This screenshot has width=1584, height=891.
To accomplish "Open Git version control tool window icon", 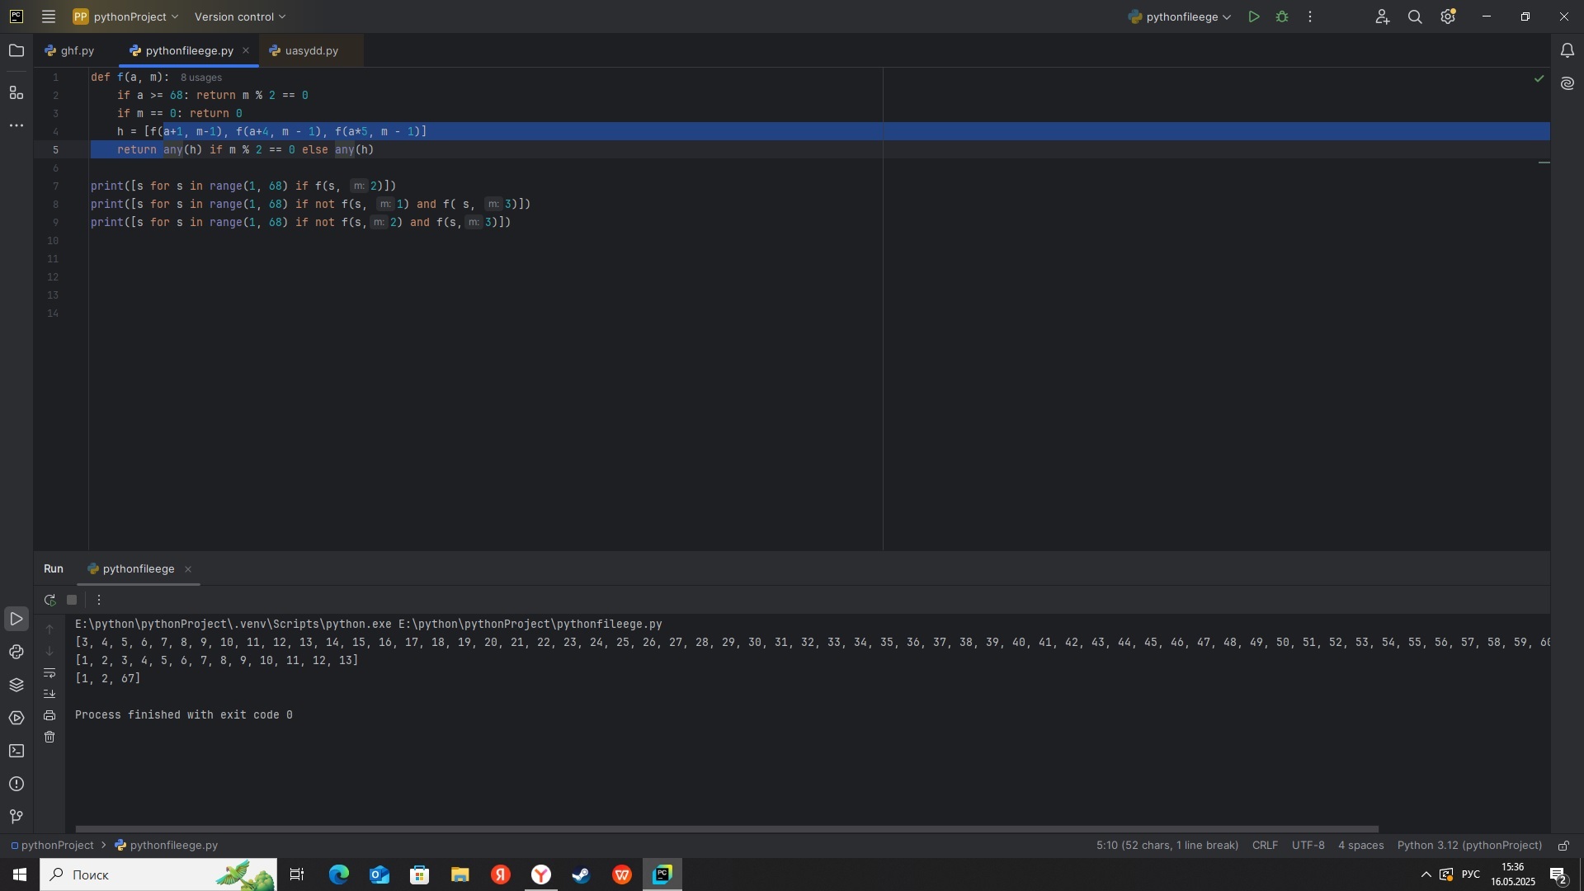I will click(16, 817).
